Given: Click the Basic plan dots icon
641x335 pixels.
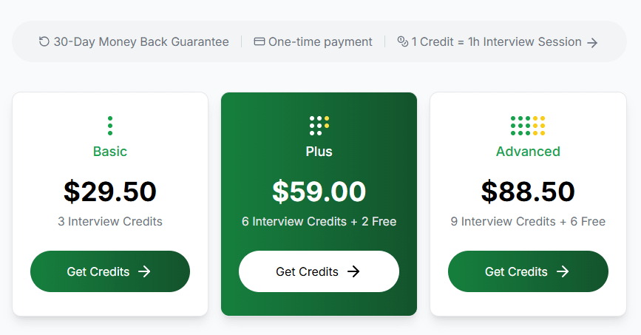Looking at the screenshot, I should coord(110,126).
